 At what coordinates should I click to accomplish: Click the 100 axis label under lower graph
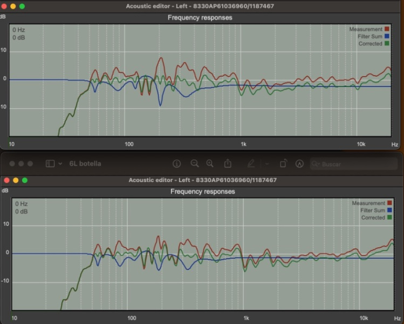132,318
